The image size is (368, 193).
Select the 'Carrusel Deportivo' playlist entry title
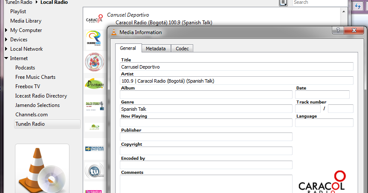(x=128, y=15)
